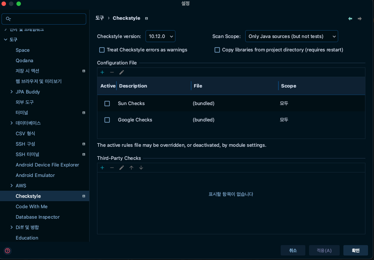This screenshot has width=374, height=260.
Task: Click project icon on SSH 터미널 row
Action: pyautogui.click(x=84, y=154)
